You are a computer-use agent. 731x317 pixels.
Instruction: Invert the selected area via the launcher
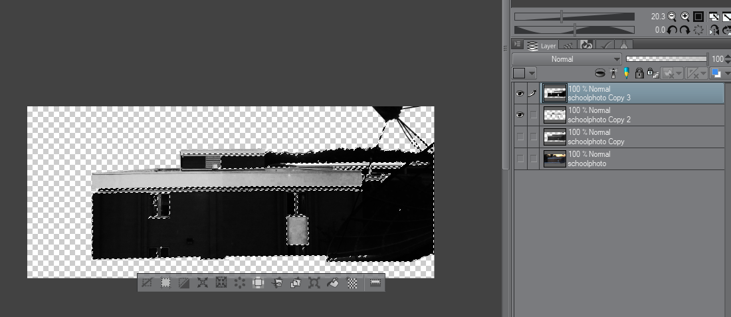(184, 282)
